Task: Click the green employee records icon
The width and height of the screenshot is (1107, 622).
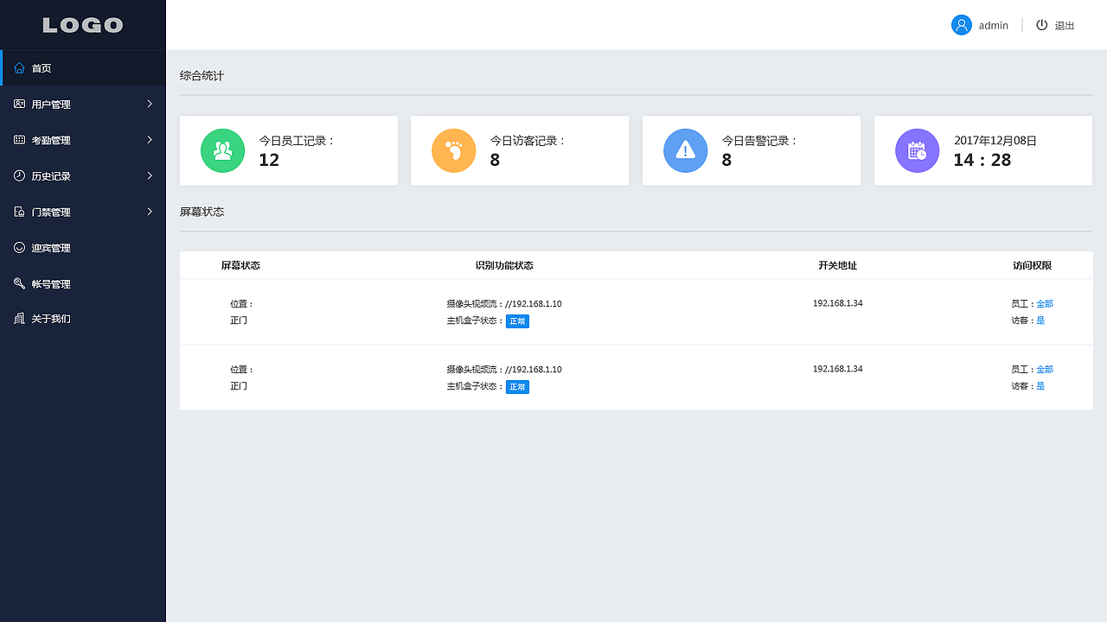Action: coord(222,150)
